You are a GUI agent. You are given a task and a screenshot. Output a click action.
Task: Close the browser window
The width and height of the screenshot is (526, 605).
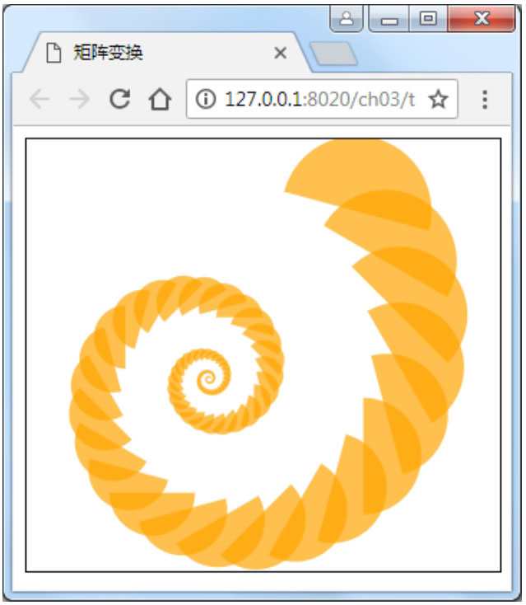482,18
